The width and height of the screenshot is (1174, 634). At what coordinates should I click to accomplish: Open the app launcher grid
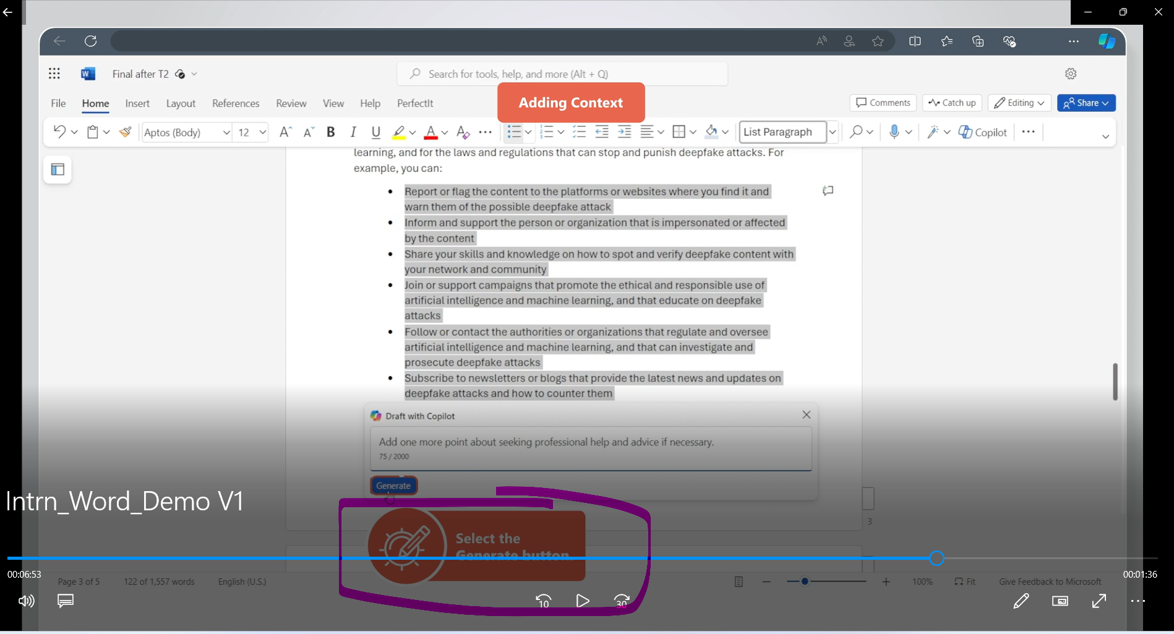[54, 74]
